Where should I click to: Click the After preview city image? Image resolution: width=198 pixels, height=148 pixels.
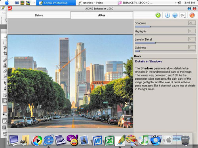coord(70,81)
